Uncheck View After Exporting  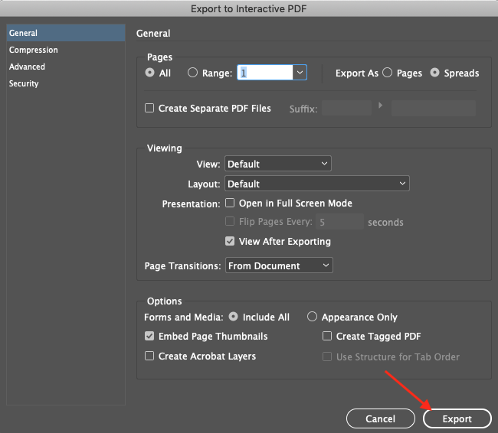click(x=230, y=242)
